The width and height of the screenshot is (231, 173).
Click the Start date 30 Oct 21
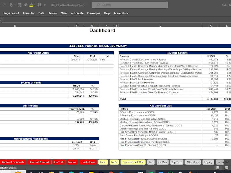[76, 59]
